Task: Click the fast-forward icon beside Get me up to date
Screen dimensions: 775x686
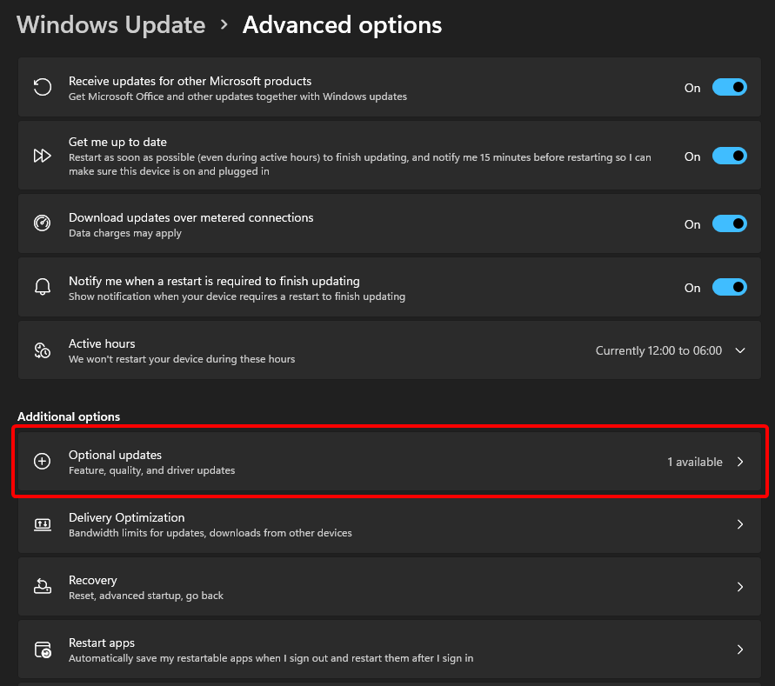Action: point(43,156)
